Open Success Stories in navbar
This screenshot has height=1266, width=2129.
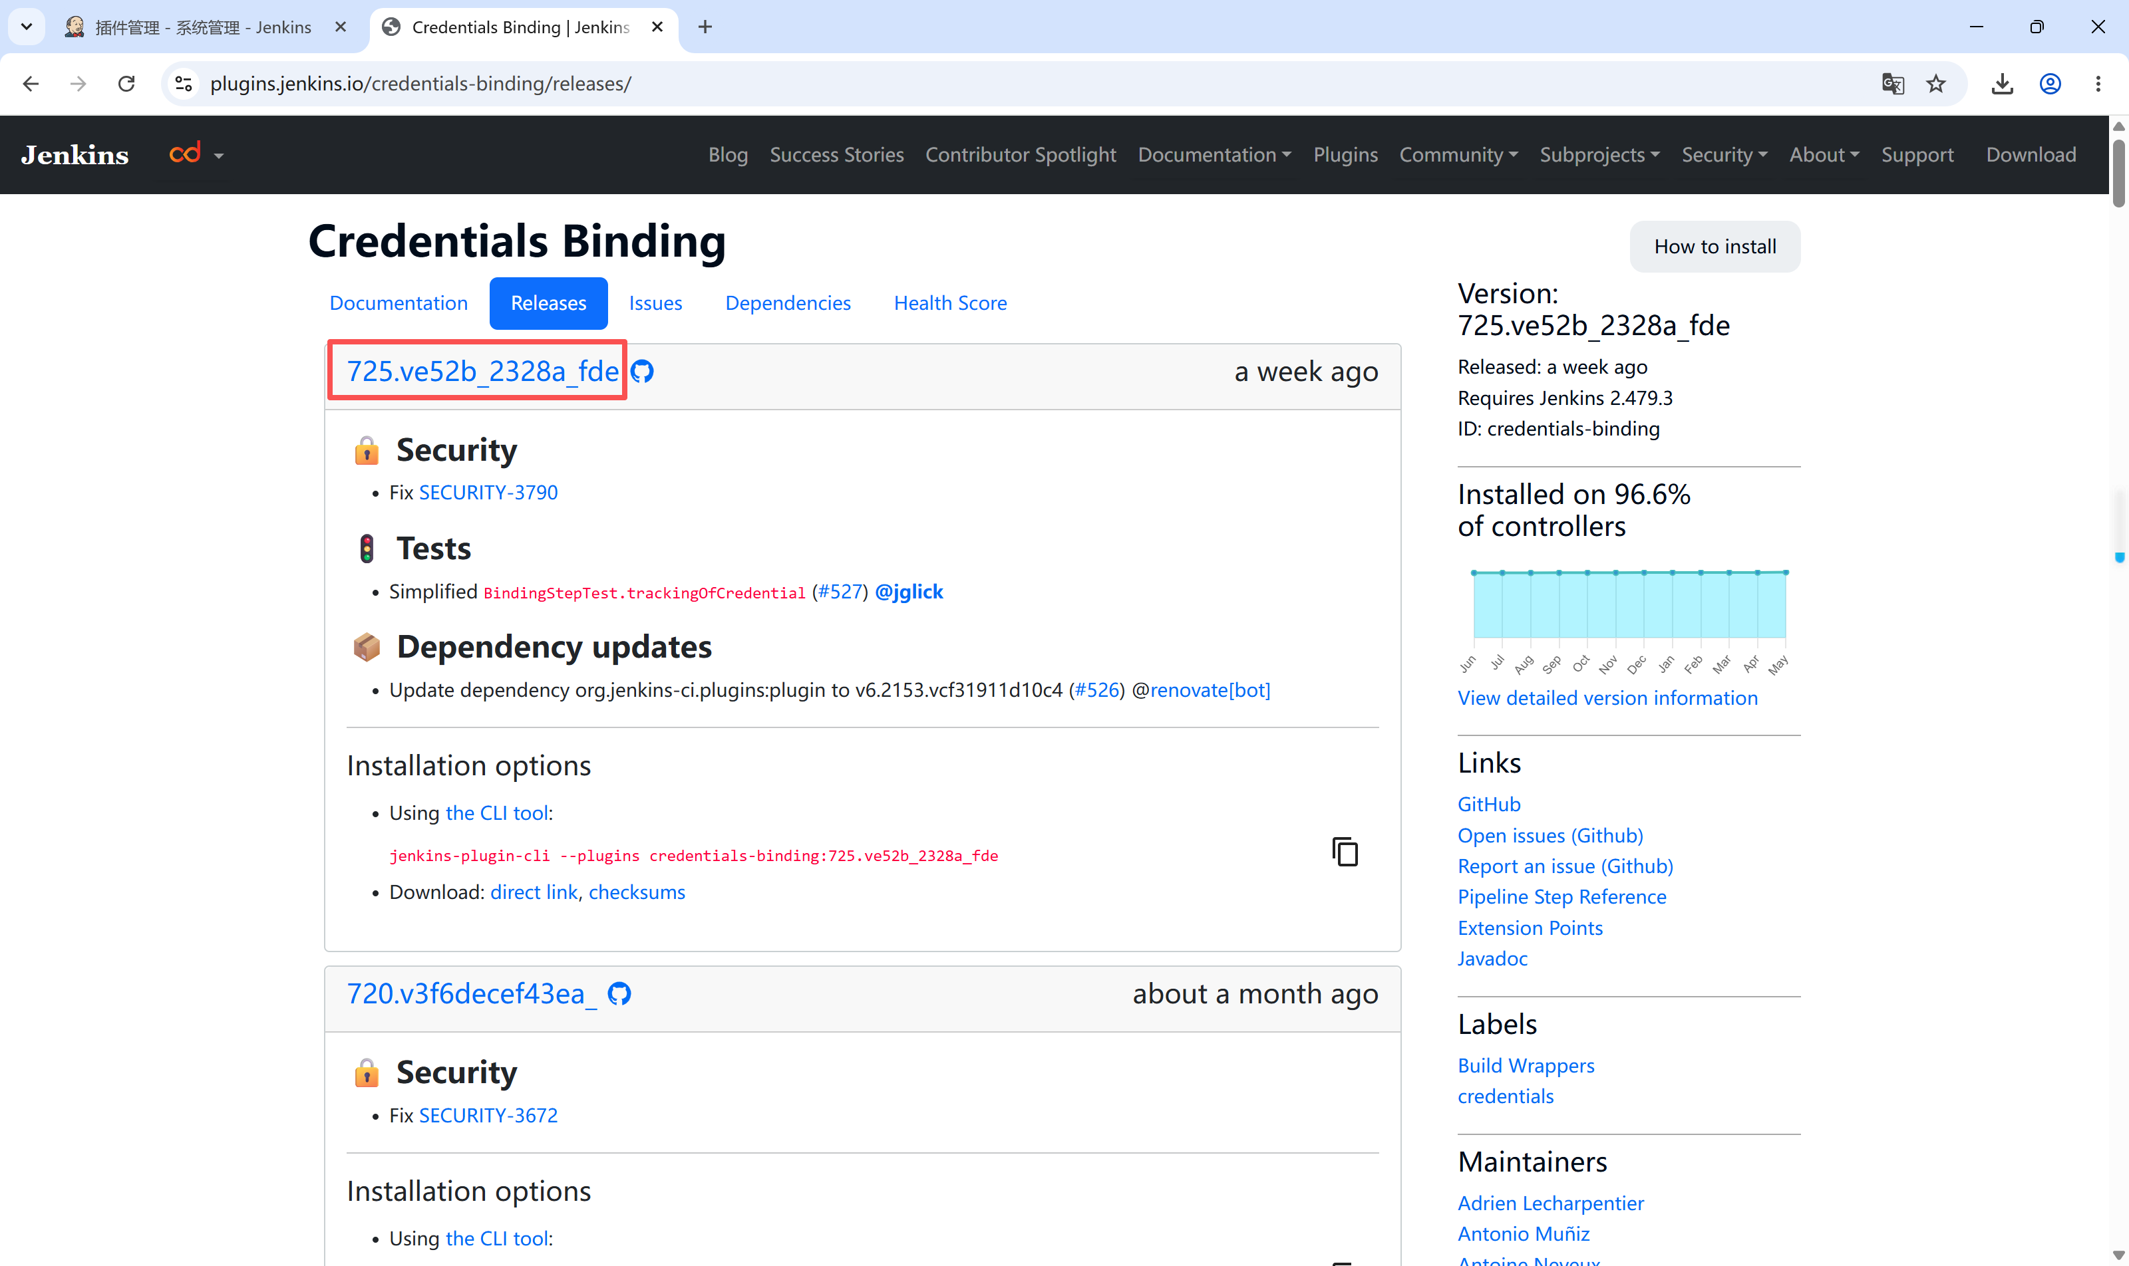(x=836, y=156)
